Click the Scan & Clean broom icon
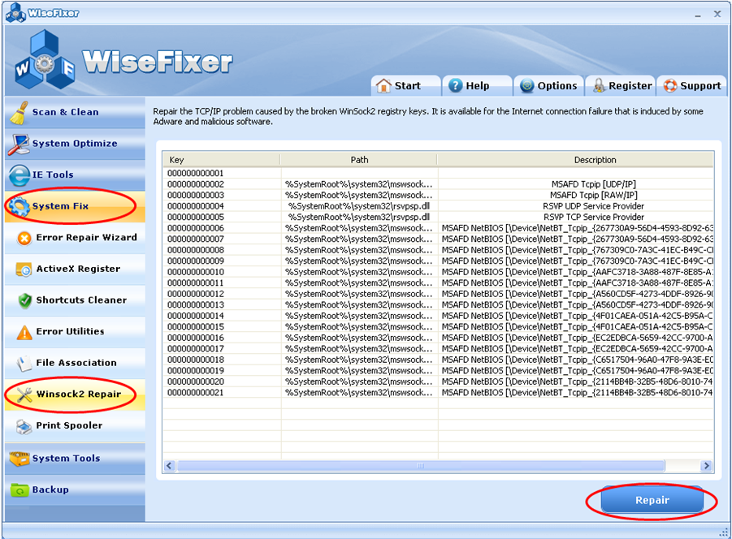The image size is (732, 539). coord(19,112)
